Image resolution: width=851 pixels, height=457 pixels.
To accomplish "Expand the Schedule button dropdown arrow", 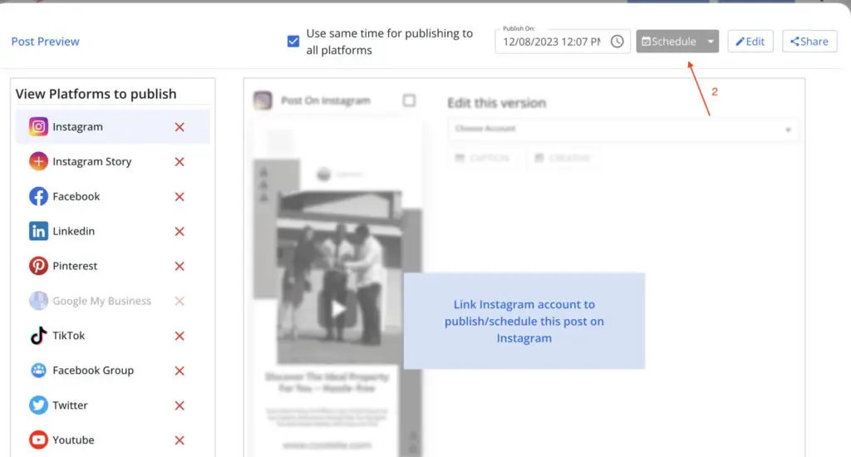I will coord(711,42).
